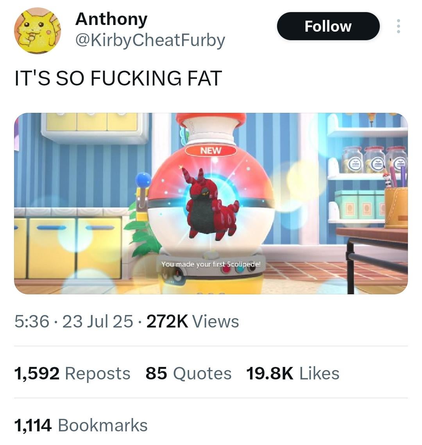View the 85 Quotes list
The image size is (422, 445).
188,373
